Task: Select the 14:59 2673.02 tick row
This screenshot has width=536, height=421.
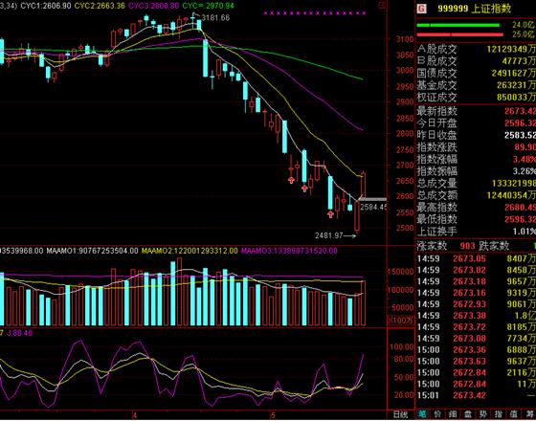Action: [477, 270]
